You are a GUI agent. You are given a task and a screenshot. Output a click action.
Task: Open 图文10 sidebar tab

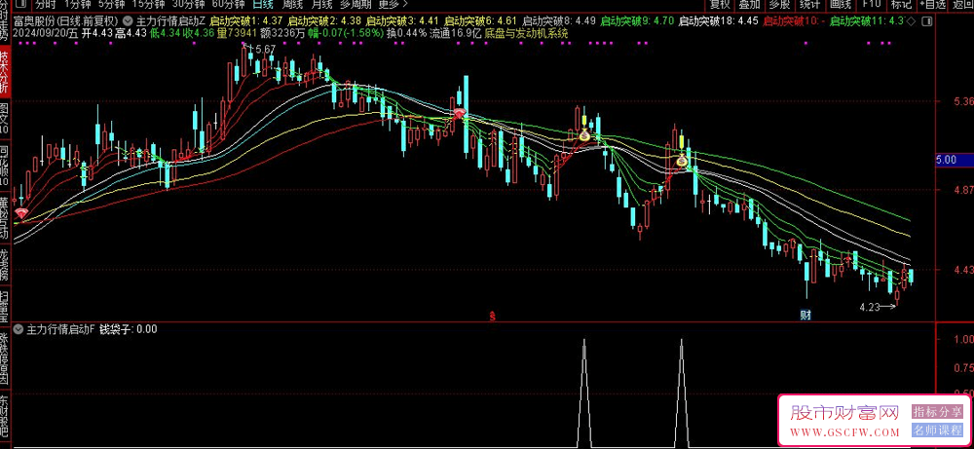tap(4, 119)
